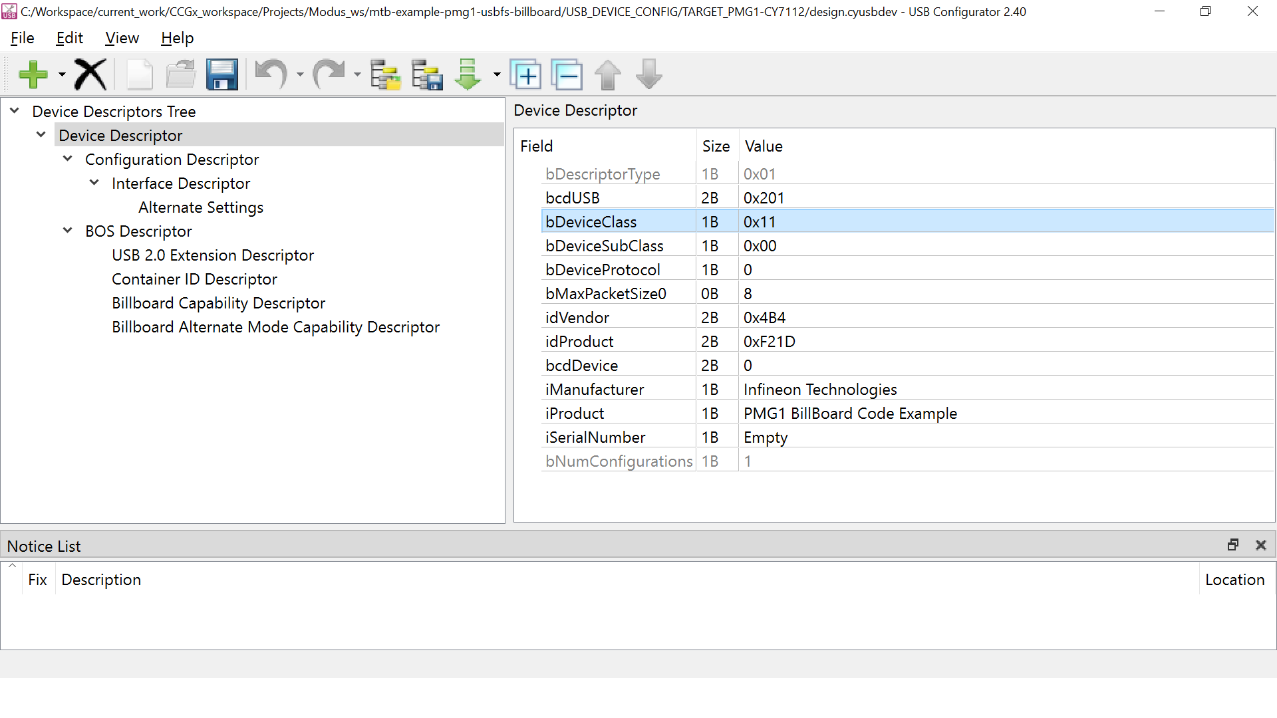This screenshot has height=718, width=1277.
Task: Click the Save descriptor tree-with-floppy icon
Action: tap(427, 74)
